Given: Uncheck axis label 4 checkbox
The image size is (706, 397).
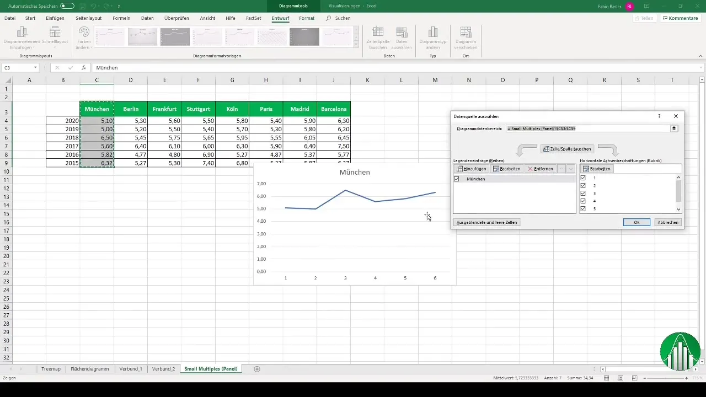Looking at the screenshot, I should [584, 201].
